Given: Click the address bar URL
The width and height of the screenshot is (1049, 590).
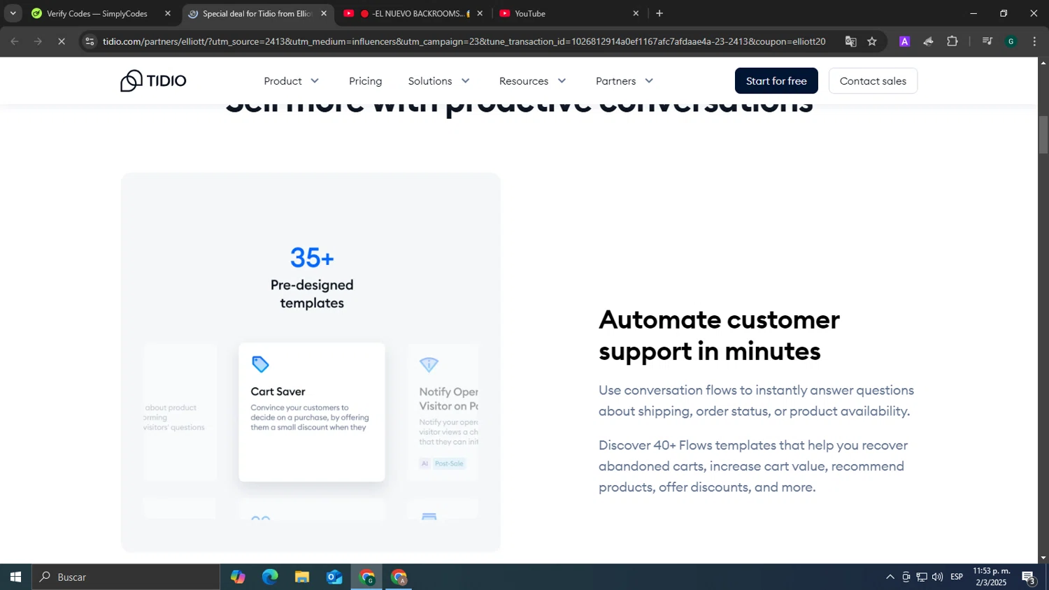Looking at the screenshot, I should coord(464,42).
